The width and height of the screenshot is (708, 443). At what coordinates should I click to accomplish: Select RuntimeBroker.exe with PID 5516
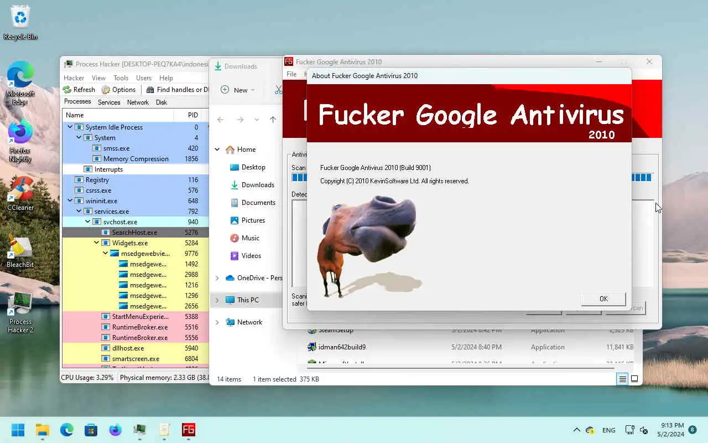[x=135, y=327]
